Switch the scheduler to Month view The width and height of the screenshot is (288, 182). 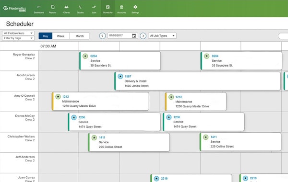80,36
